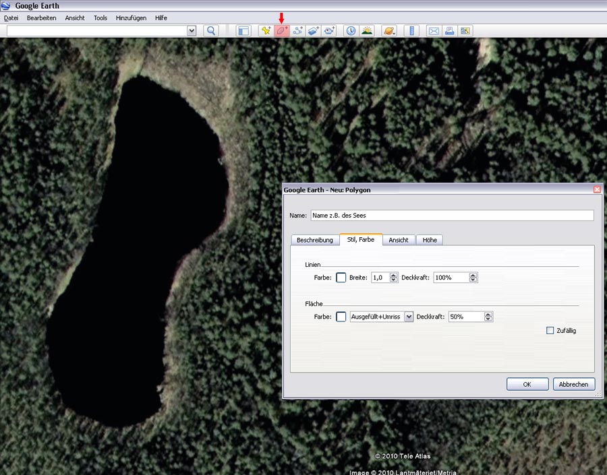Open the Hinzufügen menu
Viewport: 607px width, 475px height.
[x=131, y=18]
